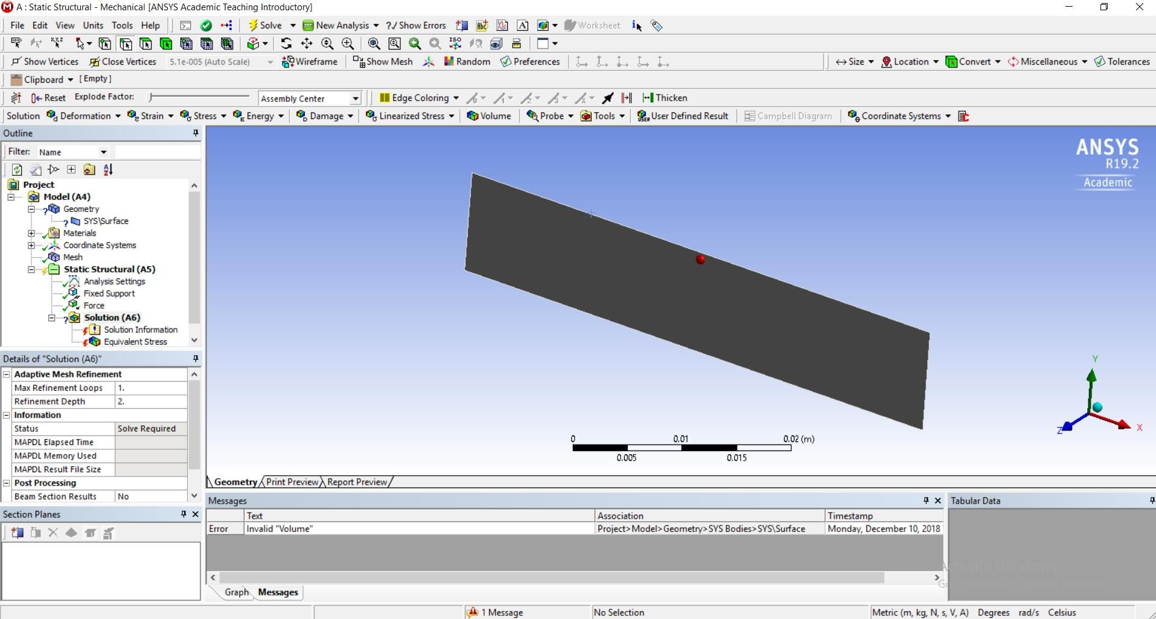Click the Rotate view icon
The height and width of the screenshot is (619, 1156).
[286, 43]
